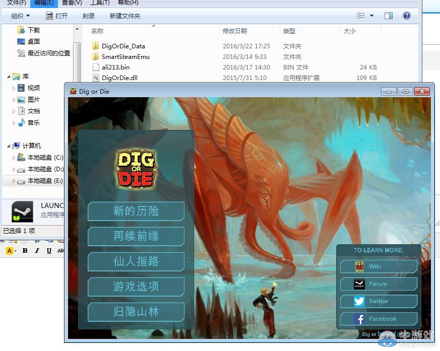
Task: Click 再续前缘 in the game menu
Action: pyautogui.click(x=136, y=236)
